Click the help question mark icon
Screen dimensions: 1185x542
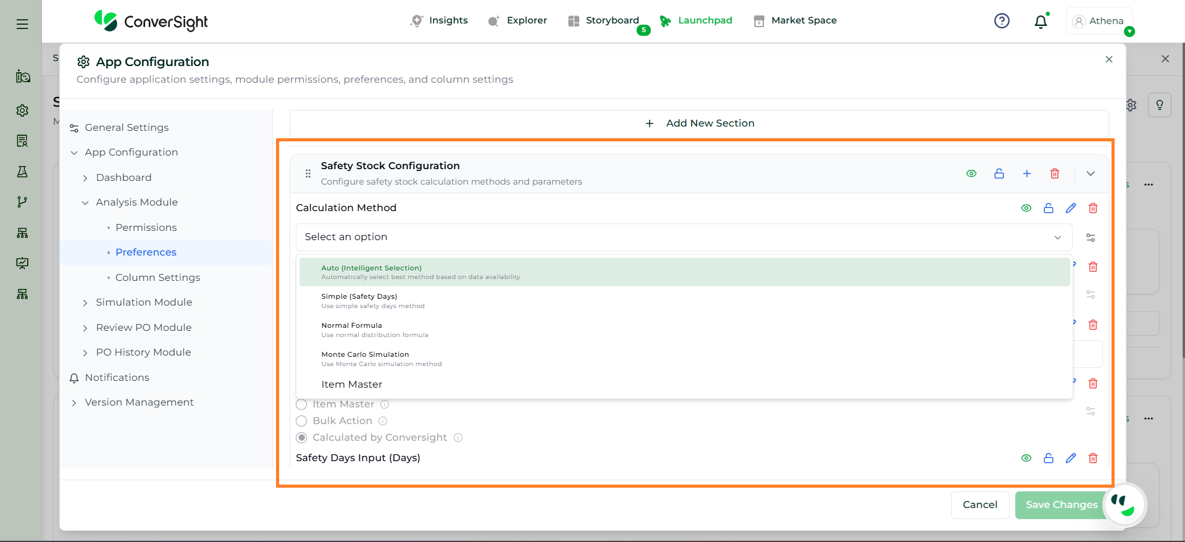coord(1002,21)
